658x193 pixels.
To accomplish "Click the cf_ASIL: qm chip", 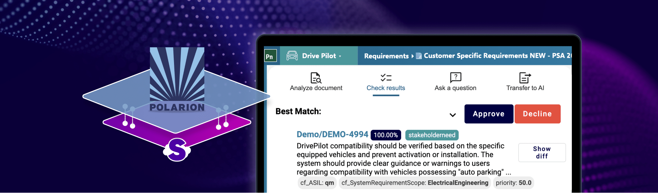I will [317, 183].
